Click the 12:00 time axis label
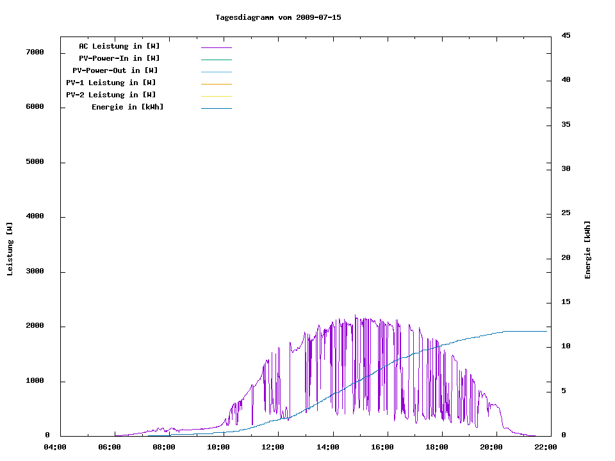Screen dimensions: 615x461 tap(274, 448)
